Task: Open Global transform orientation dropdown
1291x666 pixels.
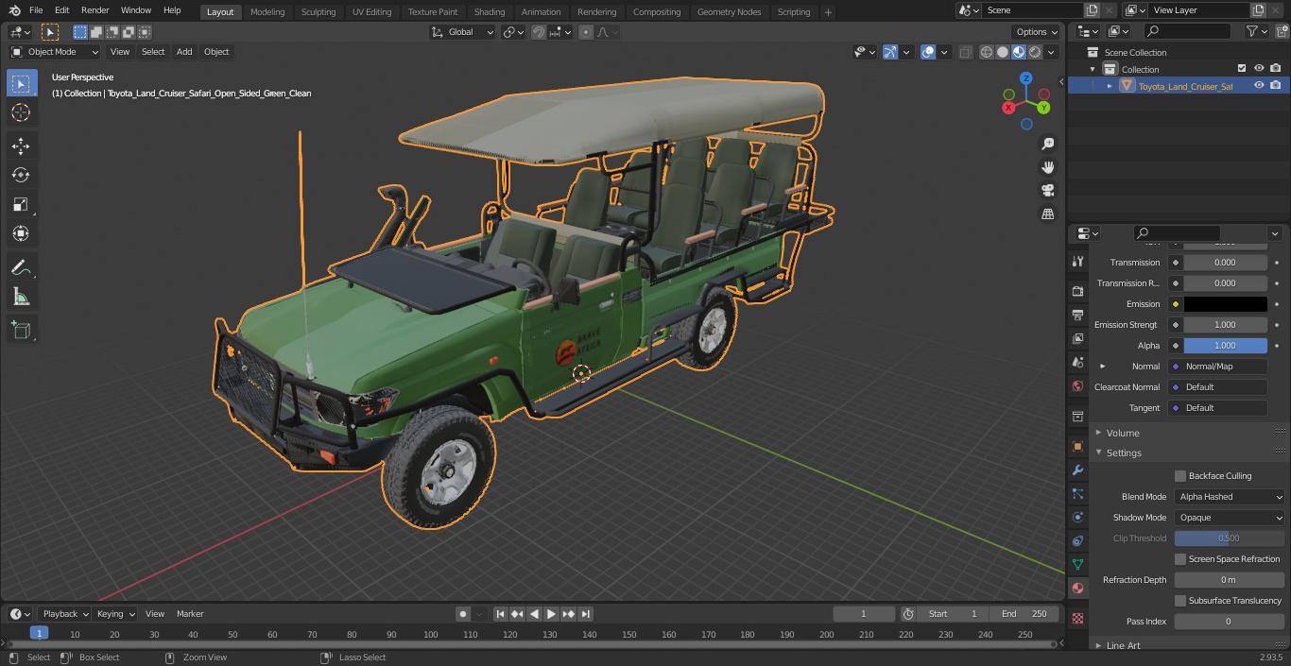Action: pyautogui.click(x=462, y=32)
